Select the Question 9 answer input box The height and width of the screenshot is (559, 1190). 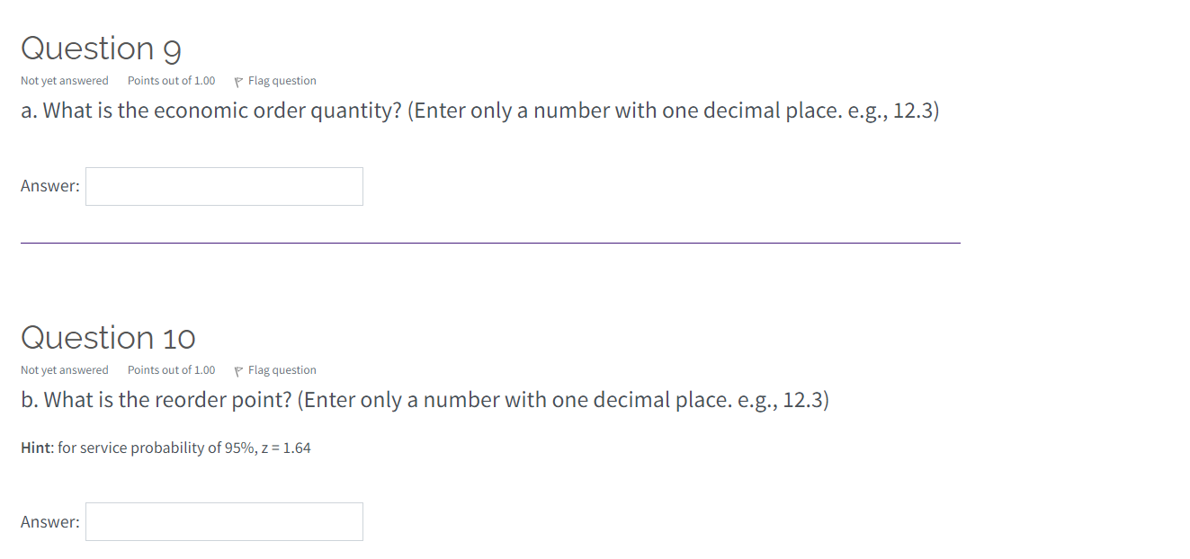(x=224, y=186)
